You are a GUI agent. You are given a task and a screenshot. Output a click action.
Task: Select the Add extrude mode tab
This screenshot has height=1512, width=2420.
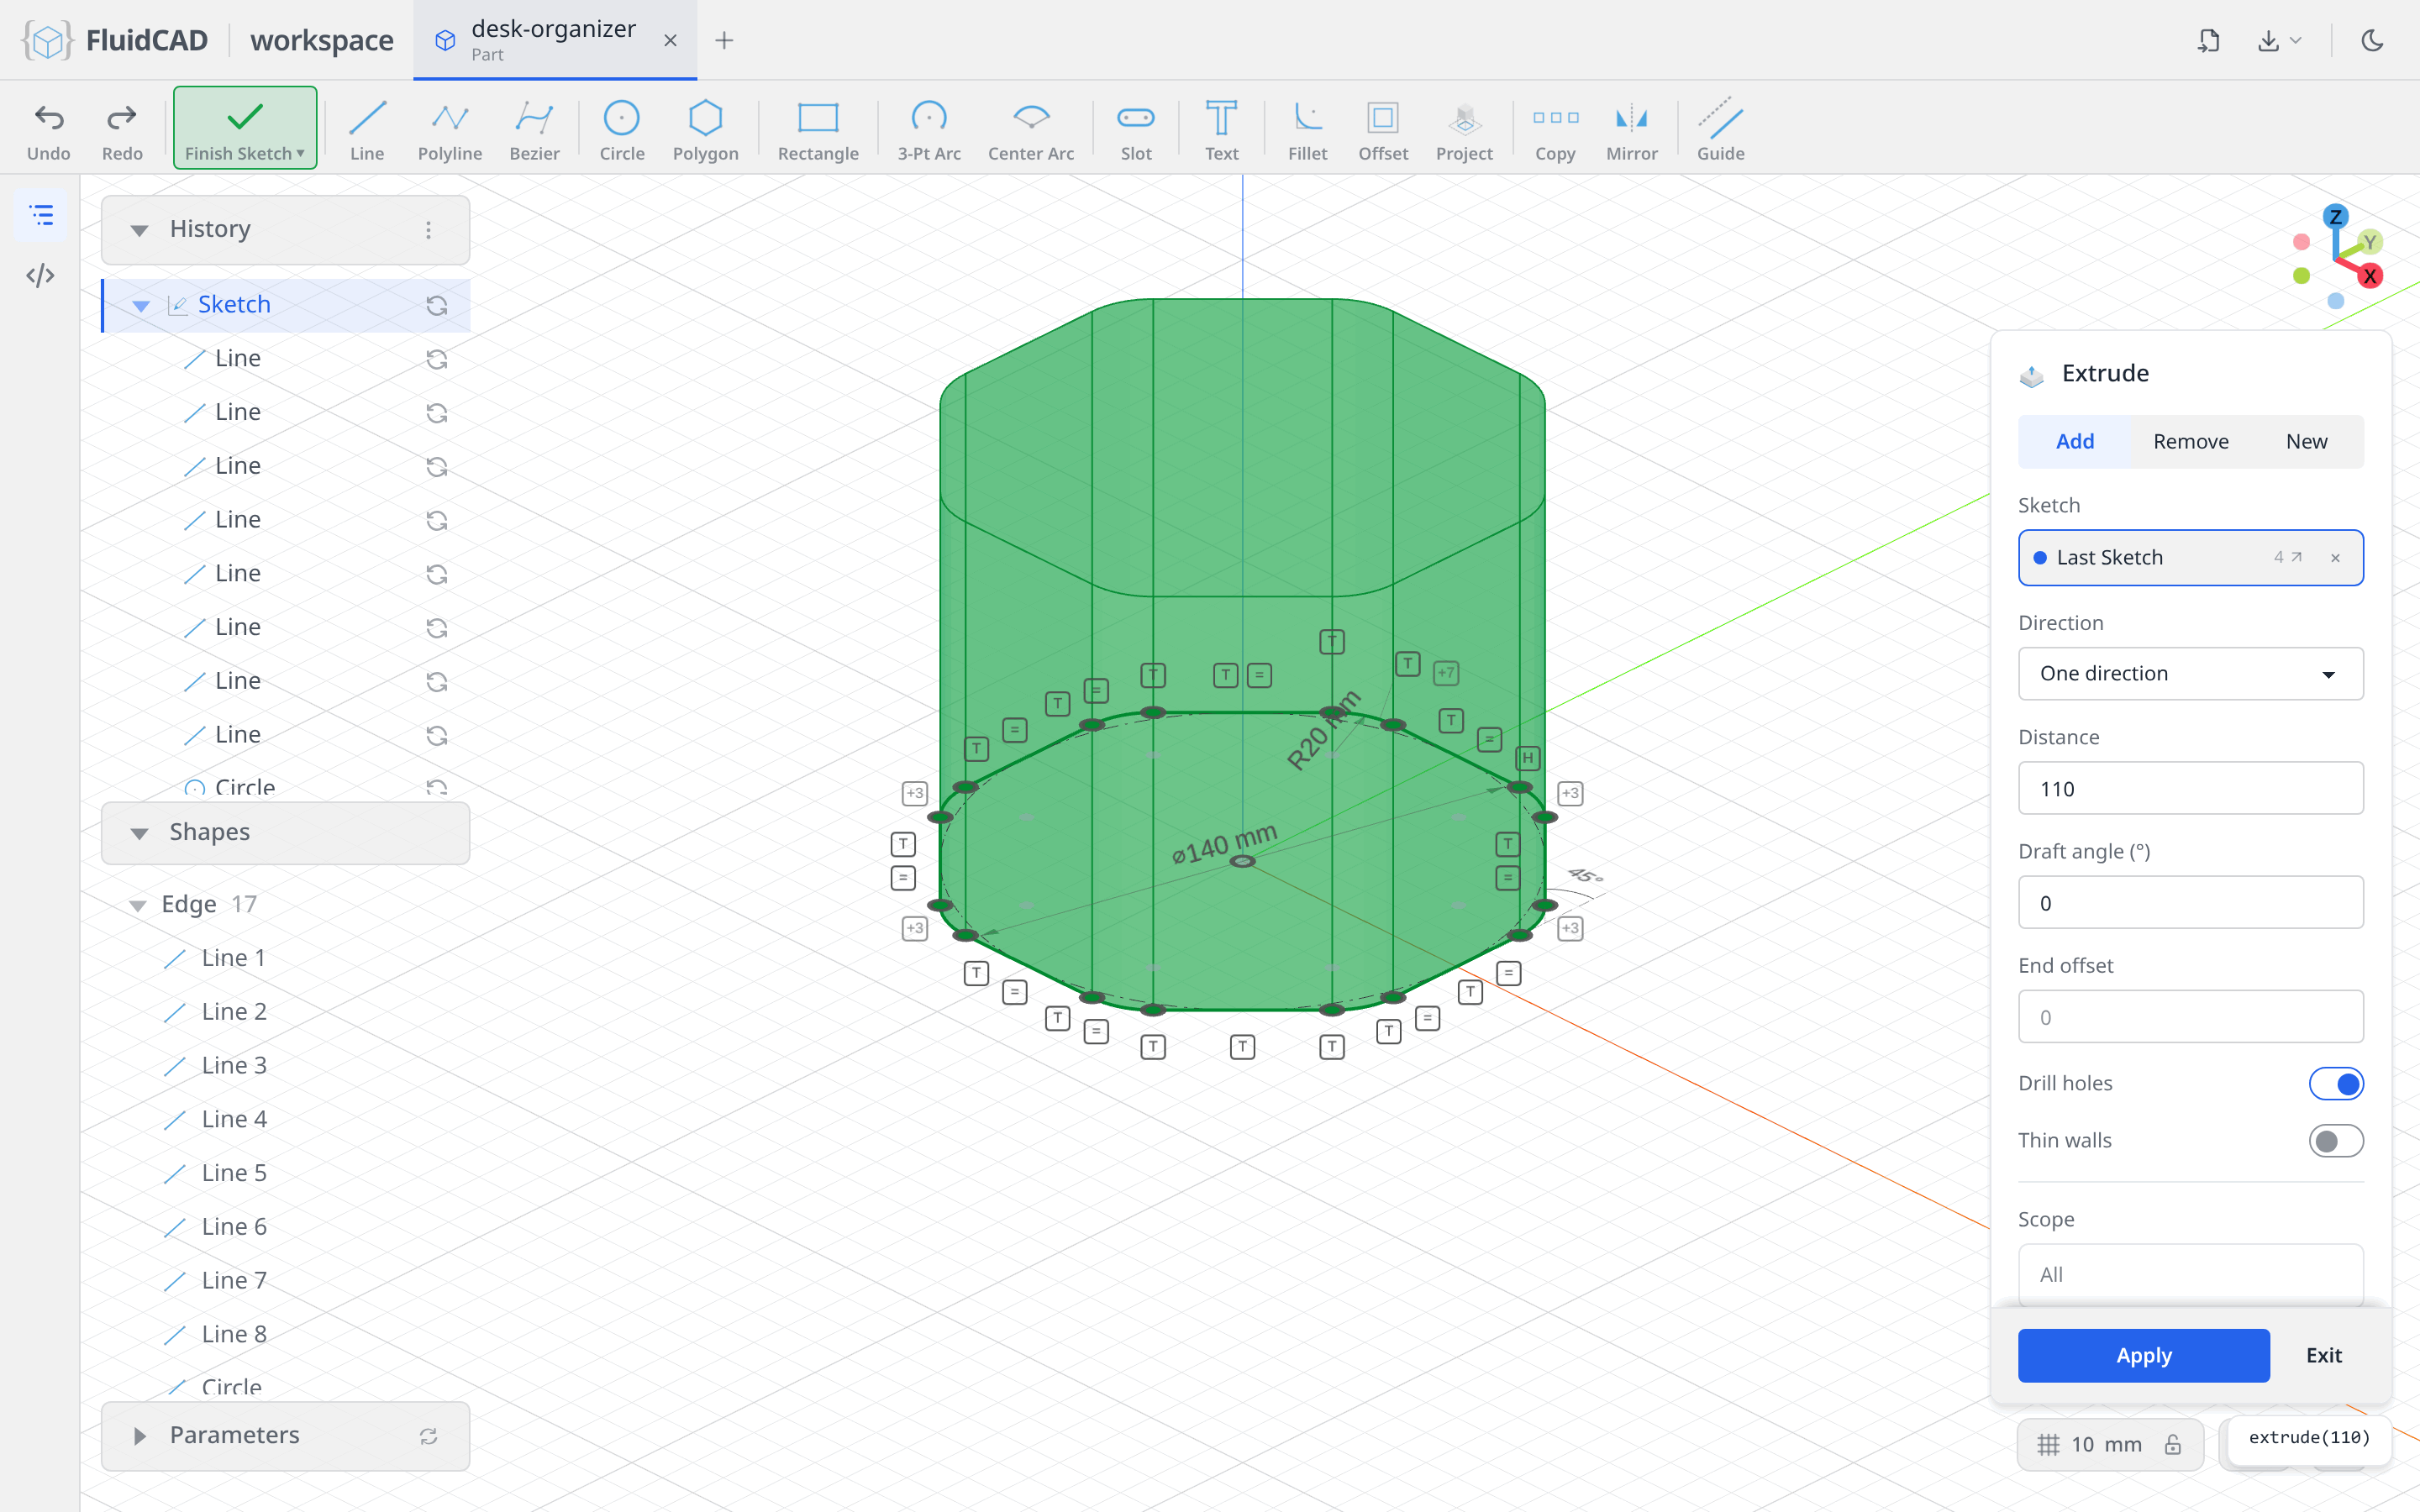2074,441
